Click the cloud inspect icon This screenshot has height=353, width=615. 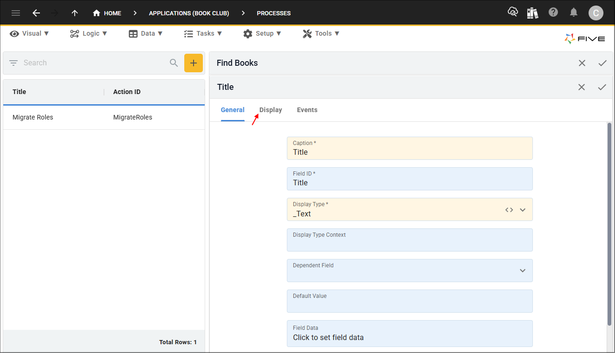pyautogui.click(x=513, y=13)
